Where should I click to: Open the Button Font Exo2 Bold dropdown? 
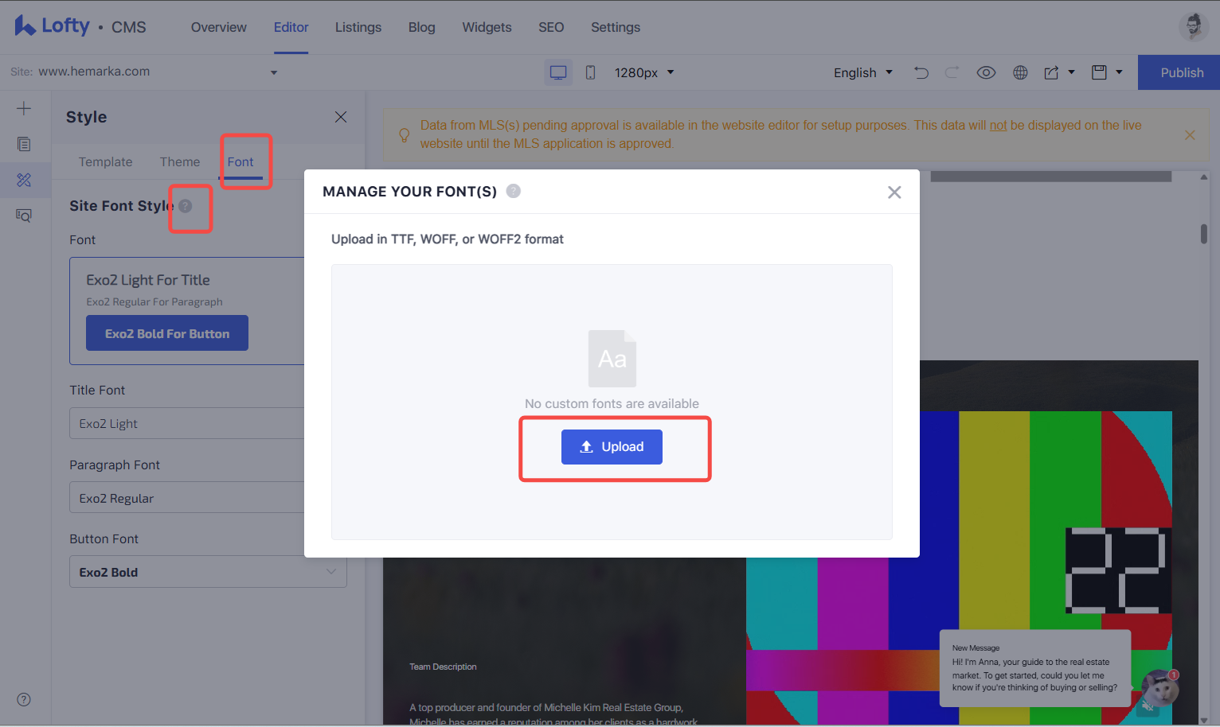tap(208, 572)
